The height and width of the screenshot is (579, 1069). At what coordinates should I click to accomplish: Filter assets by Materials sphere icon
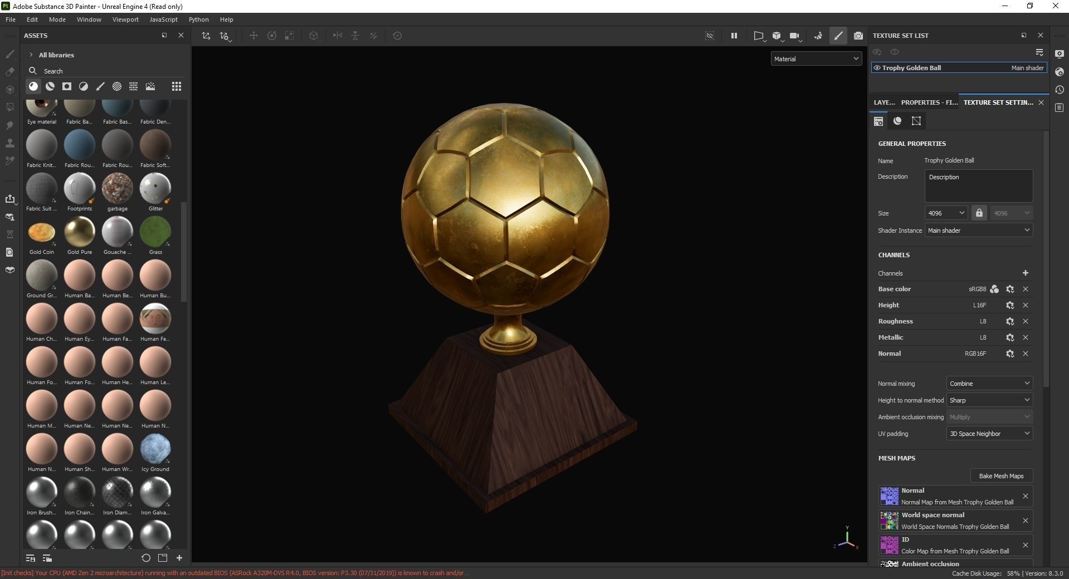point(33,86)
